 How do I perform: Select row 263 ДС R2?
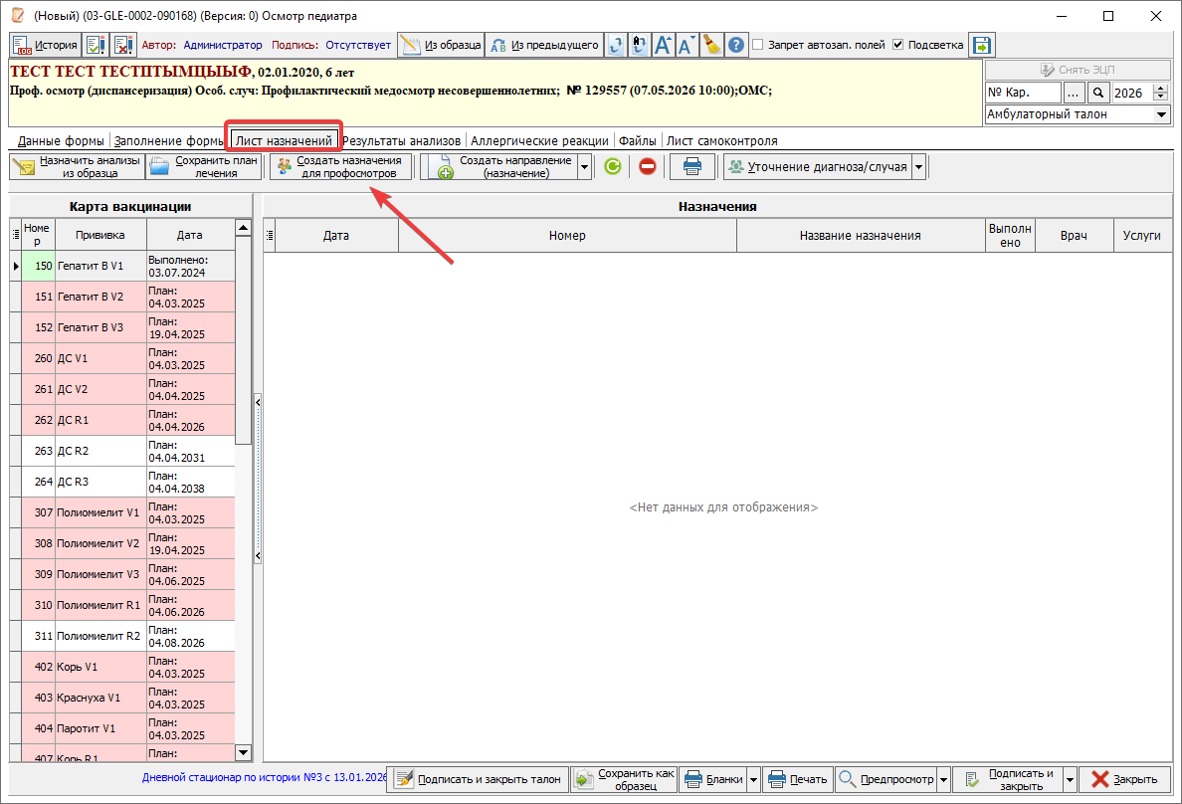(x=122, y=451)
